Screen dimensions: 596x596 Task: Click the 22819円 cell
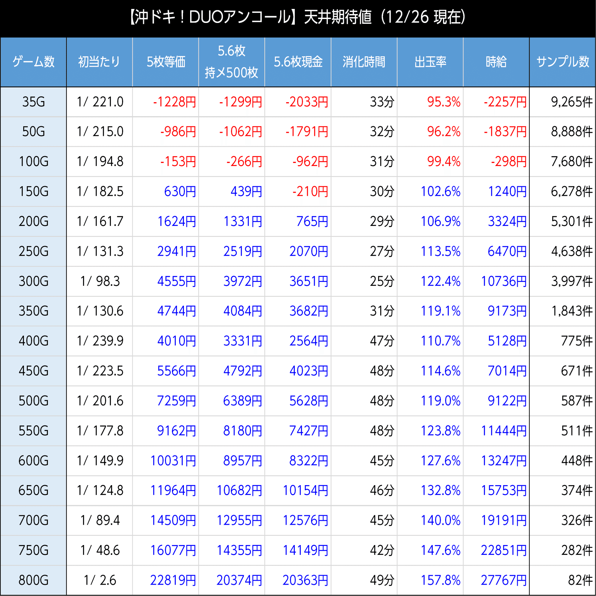[x=173, y=580]
